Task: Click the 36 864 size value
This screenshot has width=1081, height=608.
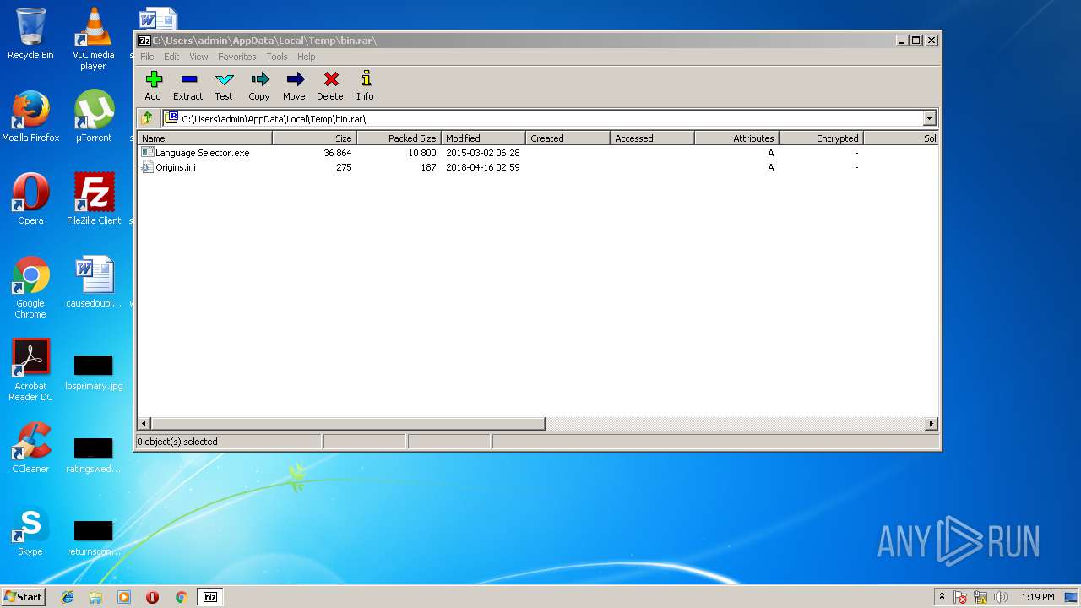Action: pos(337,153)
